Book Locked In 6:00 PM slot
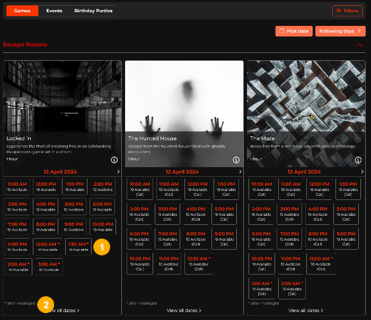This screenshot has width=371, height=320. (x=102, y=207)
